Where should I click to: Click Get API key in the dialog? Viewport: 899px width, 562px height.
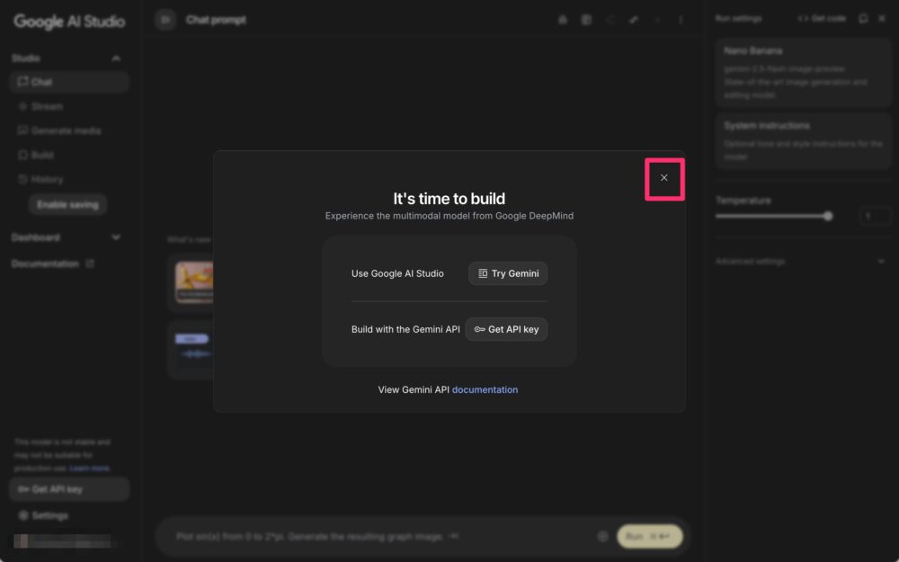coord(506,329)
